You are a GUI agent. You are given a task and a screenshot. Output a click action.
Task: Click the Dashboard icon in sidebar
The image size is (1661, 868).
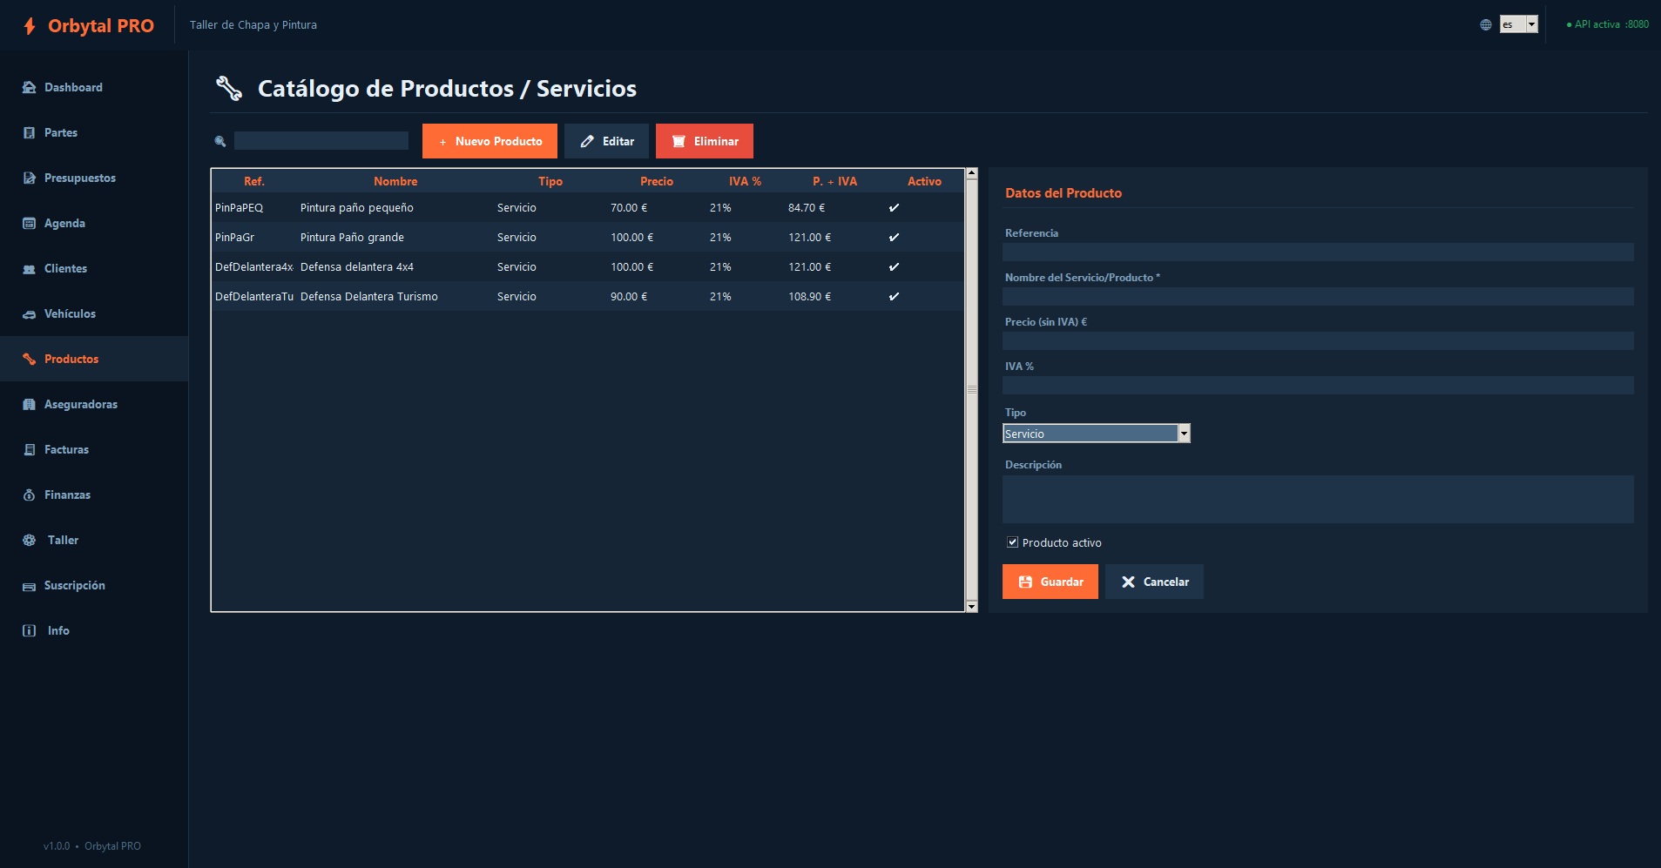(29, 87)
